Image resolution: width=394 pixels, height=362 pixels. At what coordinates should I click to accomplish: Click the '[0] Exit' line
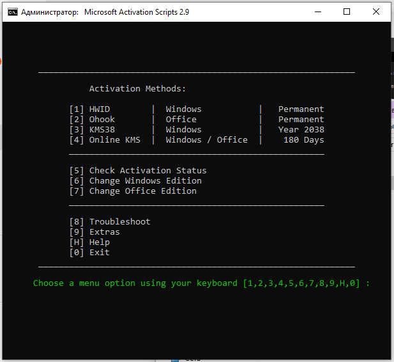[89, 253]
